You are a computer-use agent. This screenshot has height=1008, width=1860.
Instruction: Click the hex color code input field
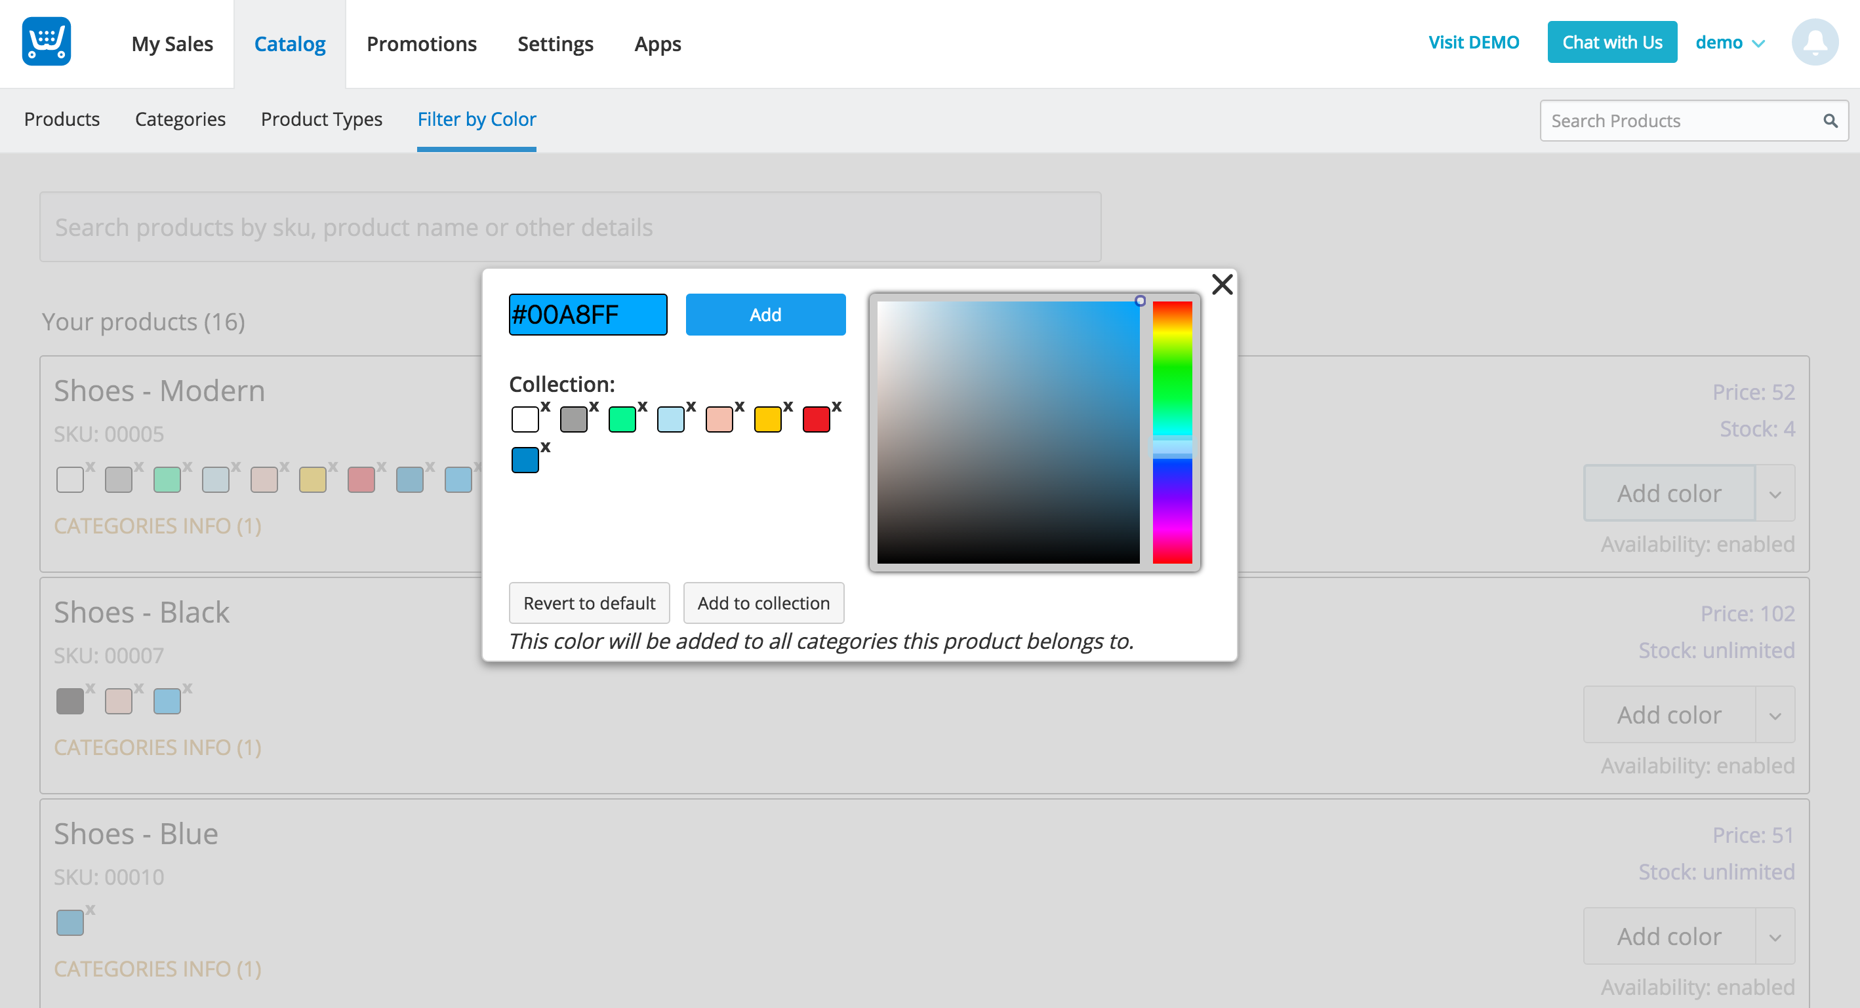(x=588, y=315)
